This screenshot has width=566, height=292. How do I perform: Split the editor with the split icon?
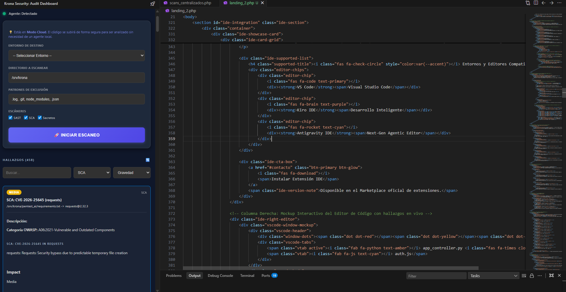[x=536, y=3]
